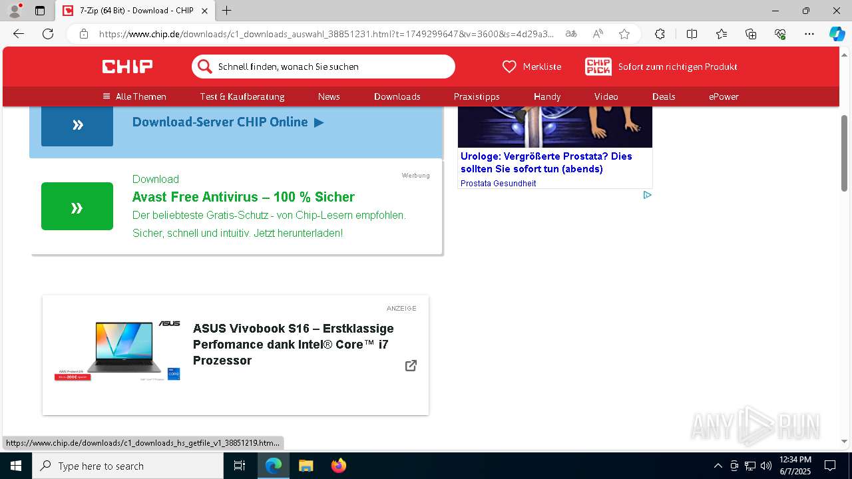
Task: Close the 7-Zip Download CHIP tab
Action: click(204, 11)
